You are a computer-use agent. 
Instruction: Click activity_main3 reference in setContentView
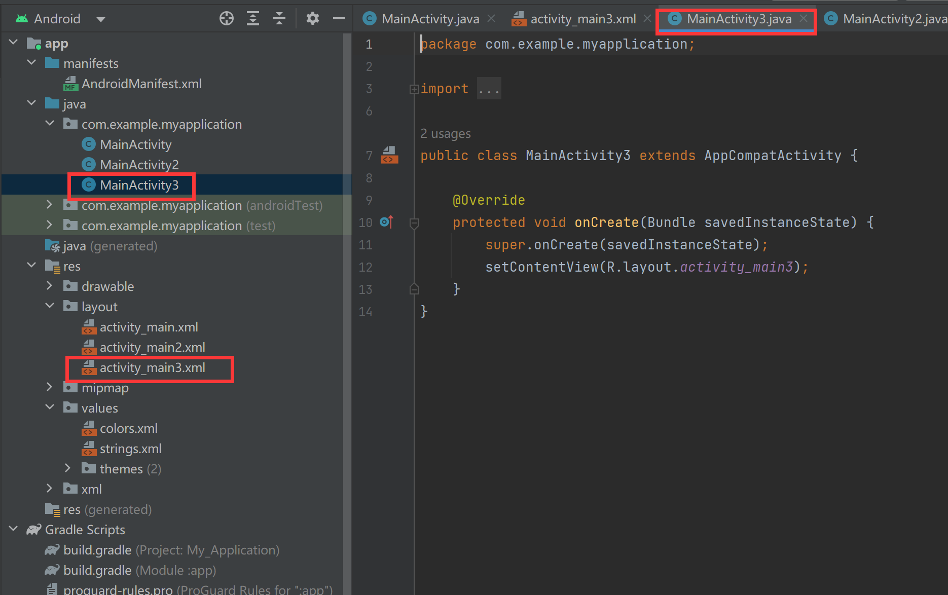point(736,267)
